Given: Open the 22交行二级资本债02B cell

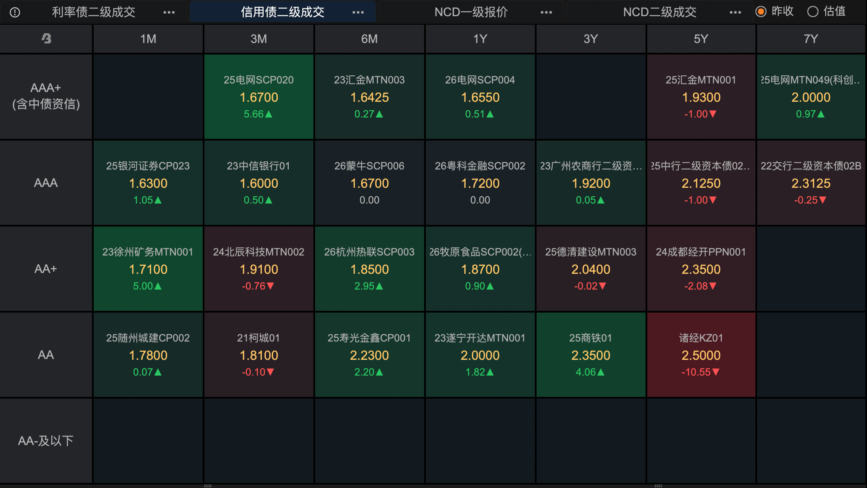Looking at the screenshot, I should point(811,183).
